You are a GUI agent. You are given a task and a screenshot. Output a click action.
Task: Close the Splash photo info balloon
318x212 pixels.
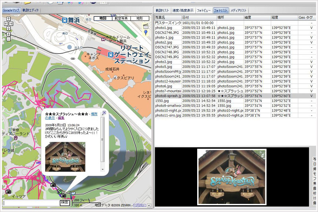pos(104,112)
